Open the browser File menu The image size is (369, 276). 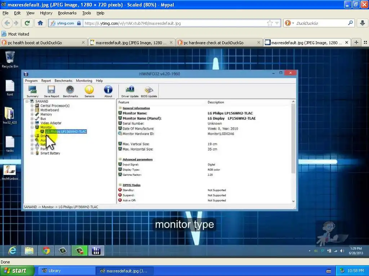5,13
